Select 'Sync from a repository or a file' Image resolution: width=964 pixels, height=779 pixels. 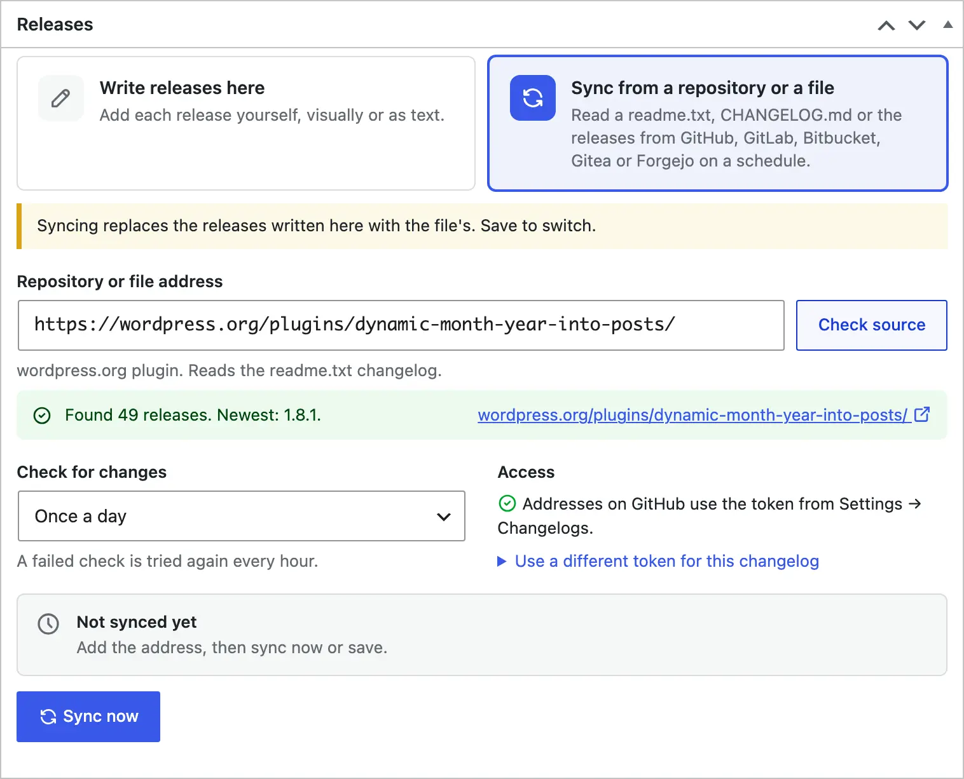point(718,123)
